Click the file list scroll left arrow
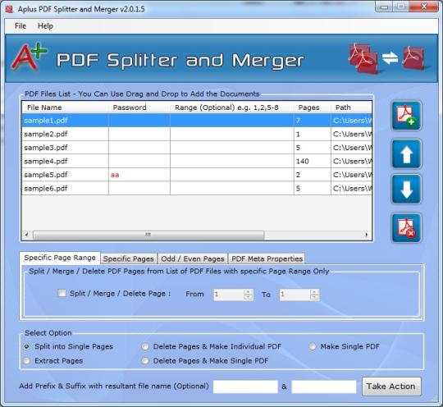Screen dimensions: 443x407 tap(26, 235)
